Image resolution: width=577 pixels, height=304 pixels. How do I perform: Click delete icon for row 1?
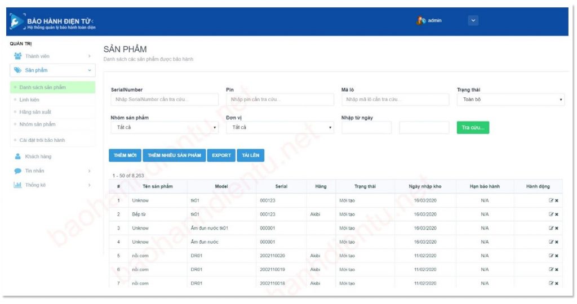(556, 200)
